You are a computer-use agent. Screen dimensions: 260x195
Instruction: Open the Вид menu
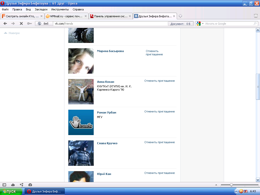pos(28,9)
